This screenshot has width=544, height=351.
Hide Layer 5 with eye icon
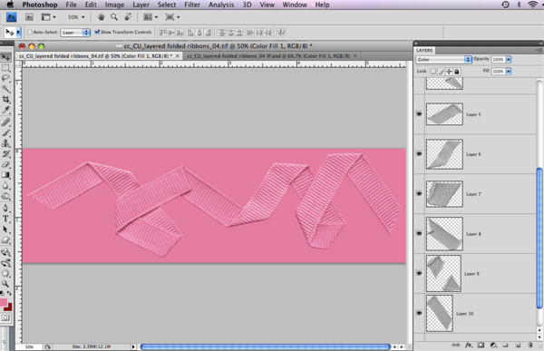point(419,114)
